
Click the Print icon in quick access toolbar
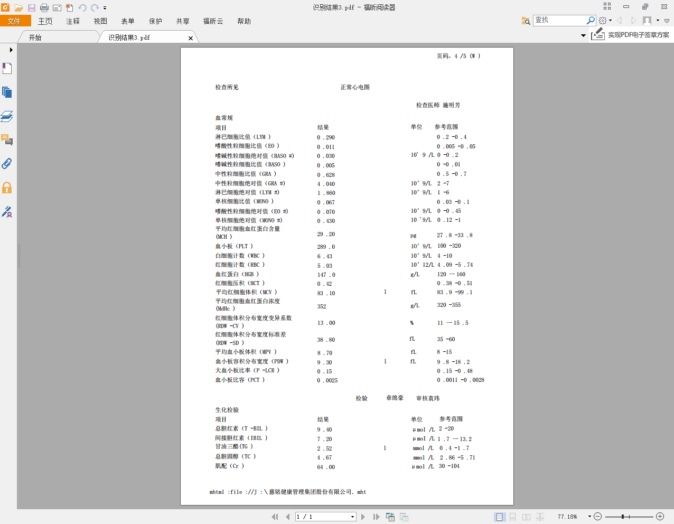pyautogui.click(x=44, y=7)
